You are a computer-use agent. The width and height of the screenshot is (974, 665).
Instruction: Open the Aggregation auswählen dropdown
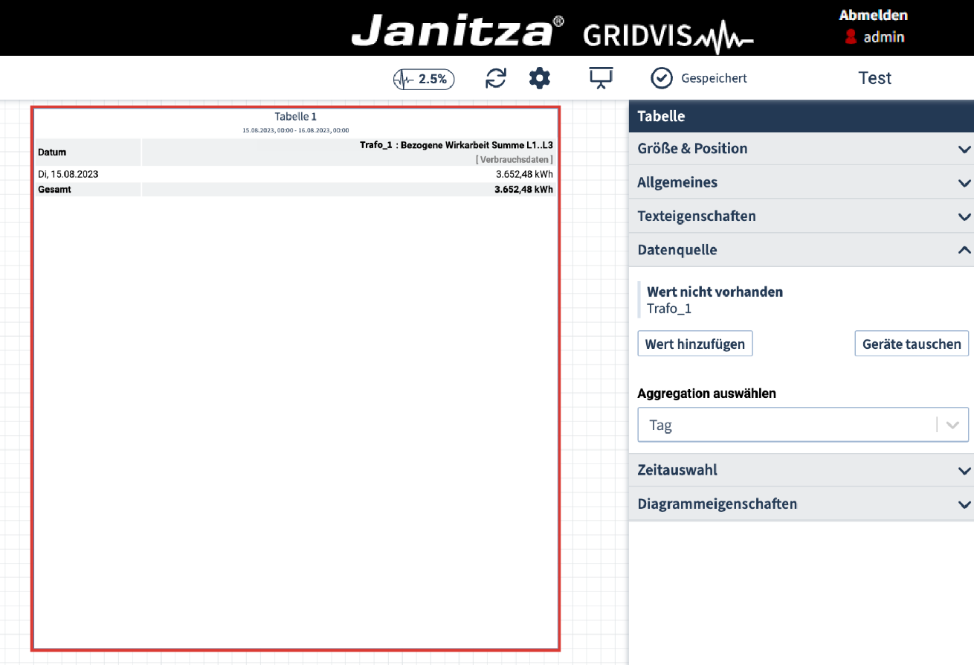pos(802,425)
